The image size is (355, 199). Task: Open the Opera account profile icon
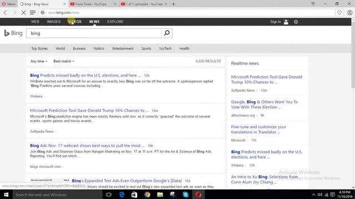[x=349, y=13]
